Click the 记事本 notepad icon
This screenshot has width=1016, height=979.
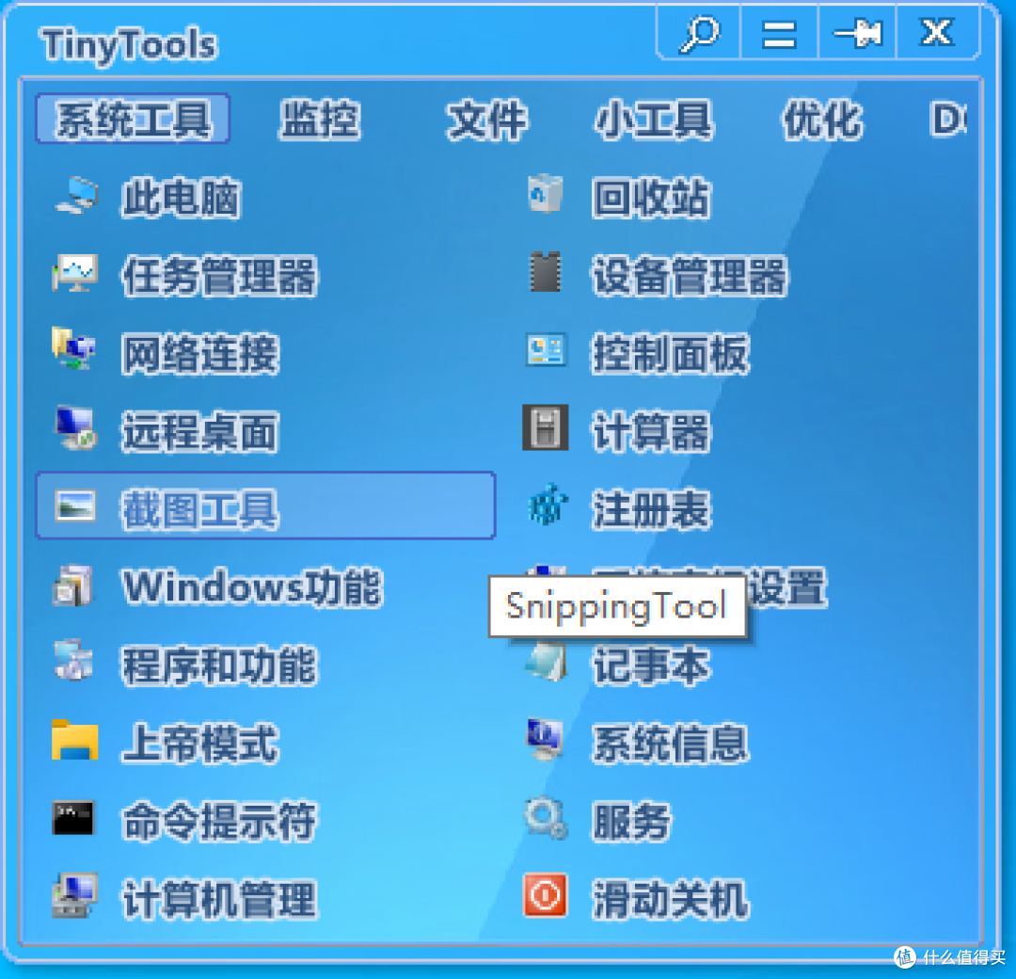(545, 662)
